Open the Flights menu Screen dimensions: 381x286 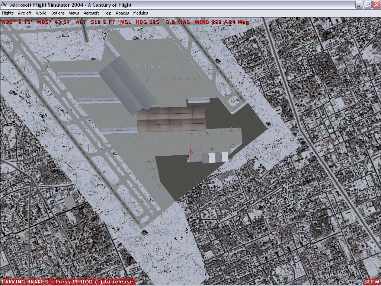8,13
